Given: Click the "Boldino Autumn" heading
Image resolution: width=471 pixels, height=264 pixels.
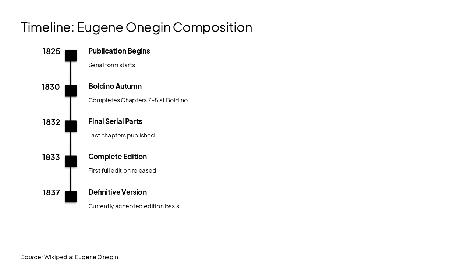Looking at the screenshot, I should click(115, 86).
